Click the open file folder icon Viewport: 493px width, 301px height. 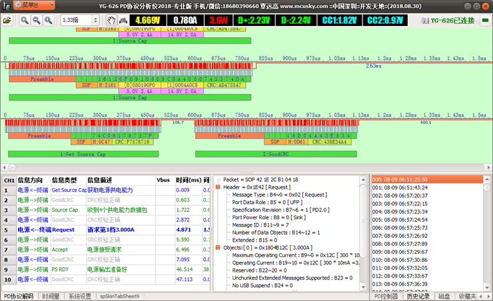coord(7,21)
